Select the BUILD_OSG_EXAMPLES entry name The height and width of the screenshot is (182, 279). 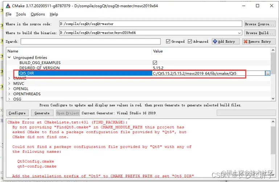click(x=40, y=63)
